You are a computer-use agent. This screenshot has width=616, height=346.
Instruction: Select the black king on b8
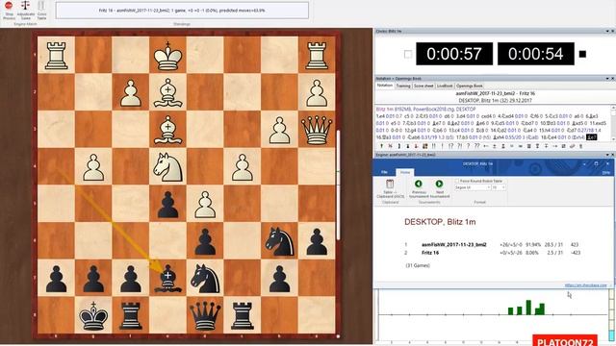point(93,315)
